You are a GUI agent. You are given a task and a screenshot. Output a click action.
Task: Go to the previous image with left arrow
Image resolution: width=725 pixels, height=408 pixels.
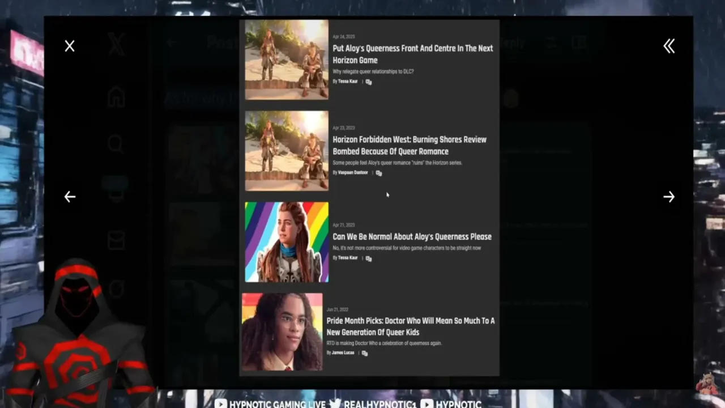click(x=70, y=197)
